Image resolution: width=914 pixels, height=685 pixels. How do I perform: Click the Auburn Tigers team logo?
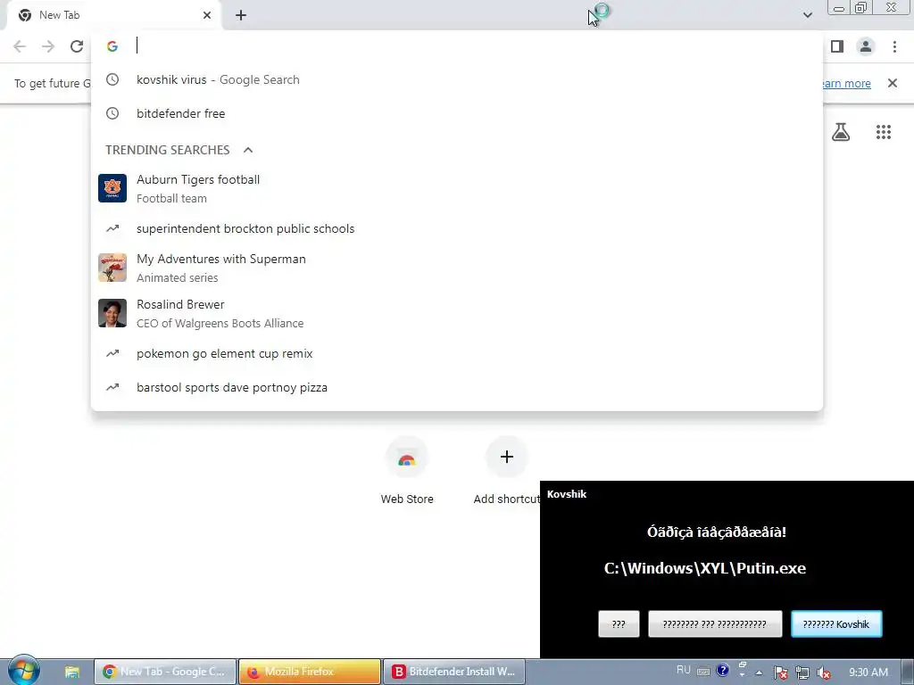coord(112,188)
